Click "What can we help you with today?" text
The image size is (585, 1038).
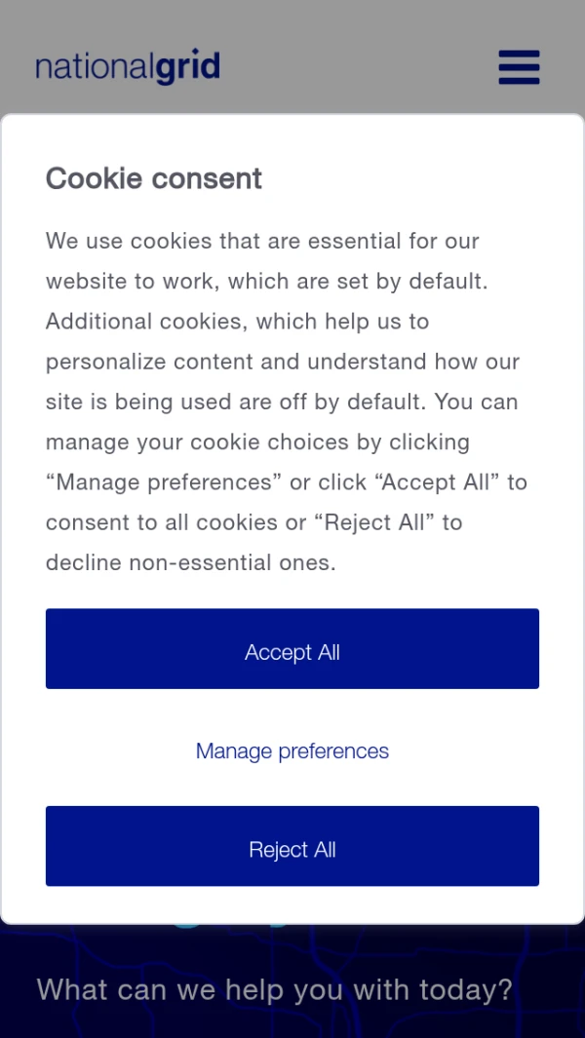coord(274,990)
